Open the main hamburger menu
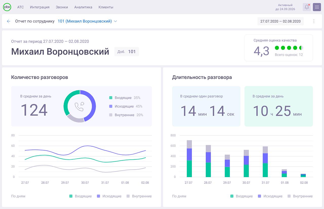Viewport: 324px width, 209px height. (x=317, y=7)
